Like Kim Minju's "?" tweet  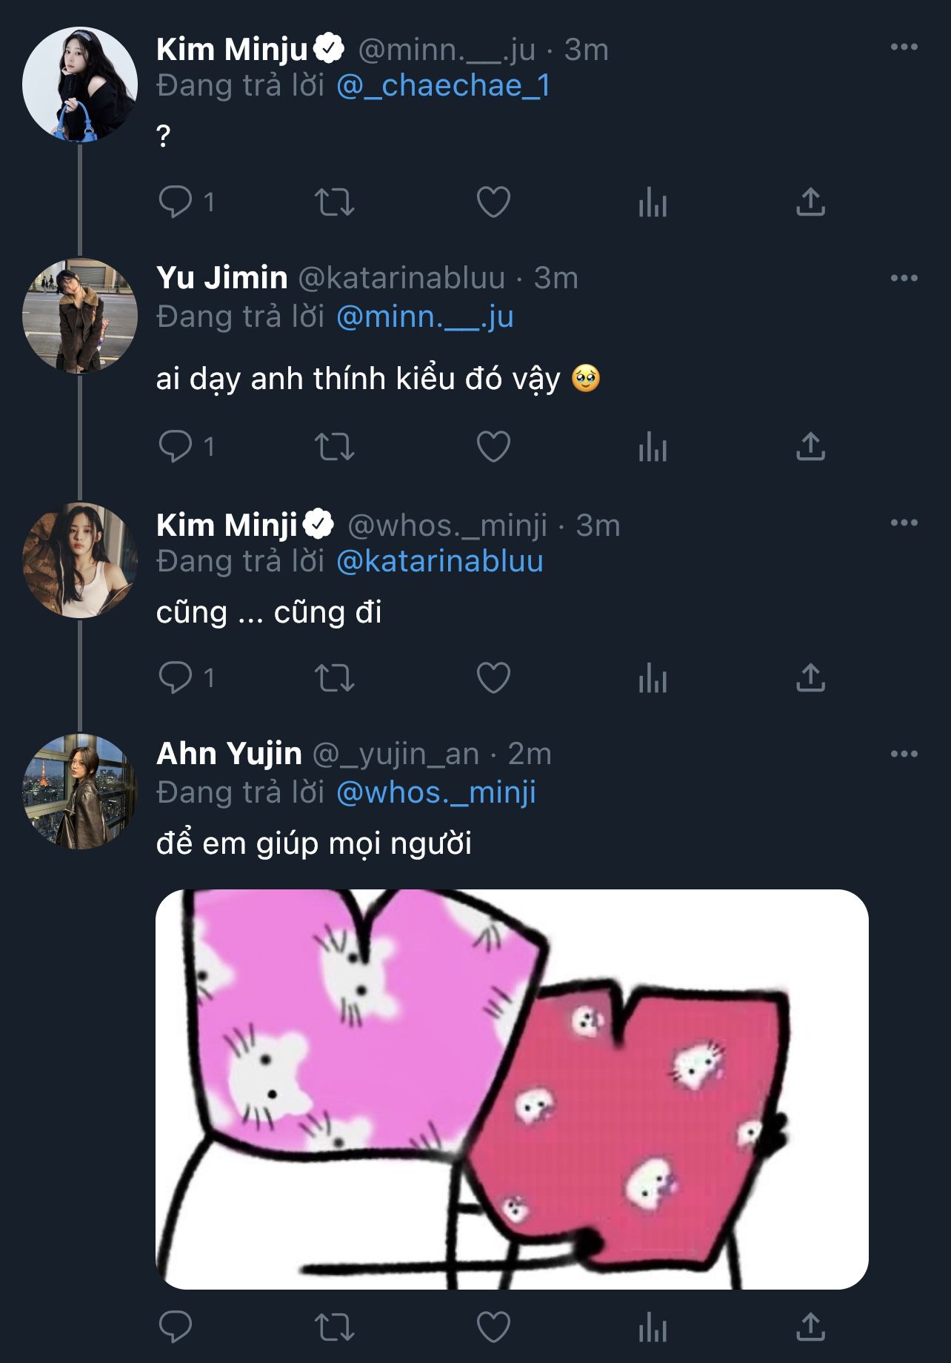493,202
